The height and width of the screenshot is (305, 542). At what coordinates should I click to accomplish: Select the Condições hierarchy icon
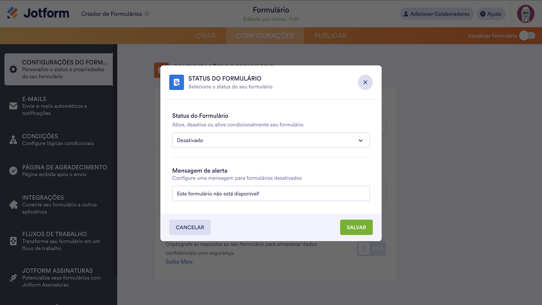coord(13,140)
